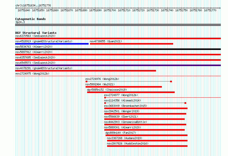Click the 3p24.3 cytogenetic band bar
Image resolution: width=228 pixels, height=156 pixels.
point(118,25)
